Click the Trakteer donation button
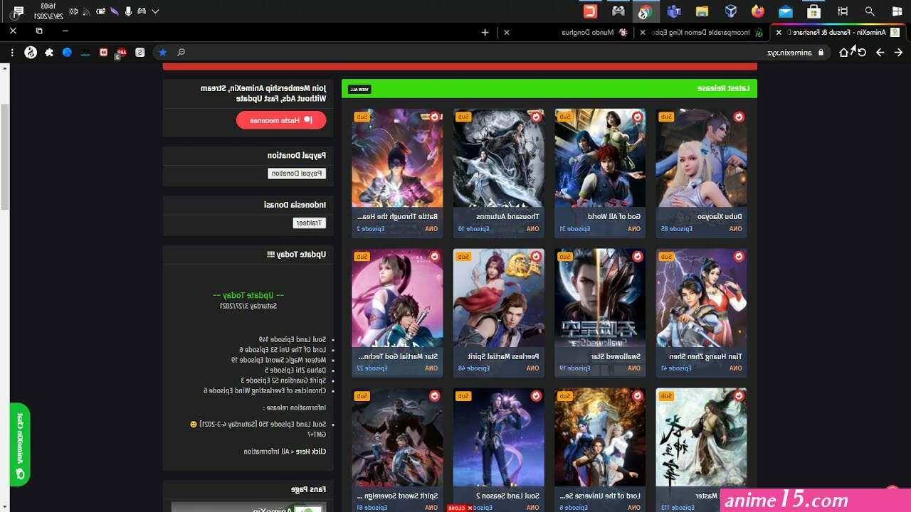The image size is (911, 512). pos(310,223)
